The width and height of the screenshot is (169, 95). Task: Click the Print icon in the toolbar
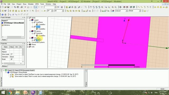click(x=22, y=7)
